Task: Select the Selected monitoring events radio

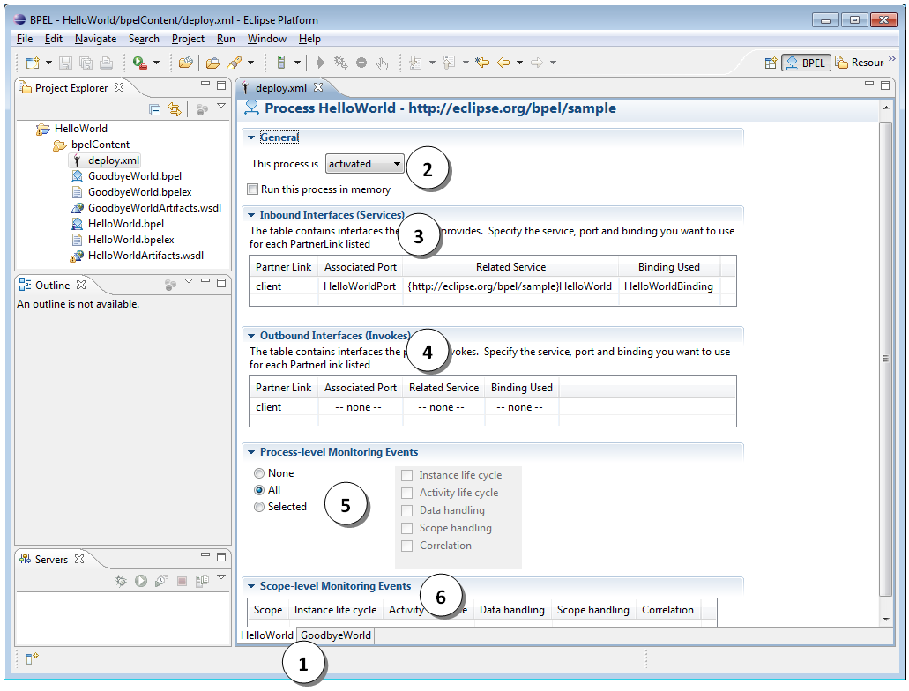Action: pos(259,507)
